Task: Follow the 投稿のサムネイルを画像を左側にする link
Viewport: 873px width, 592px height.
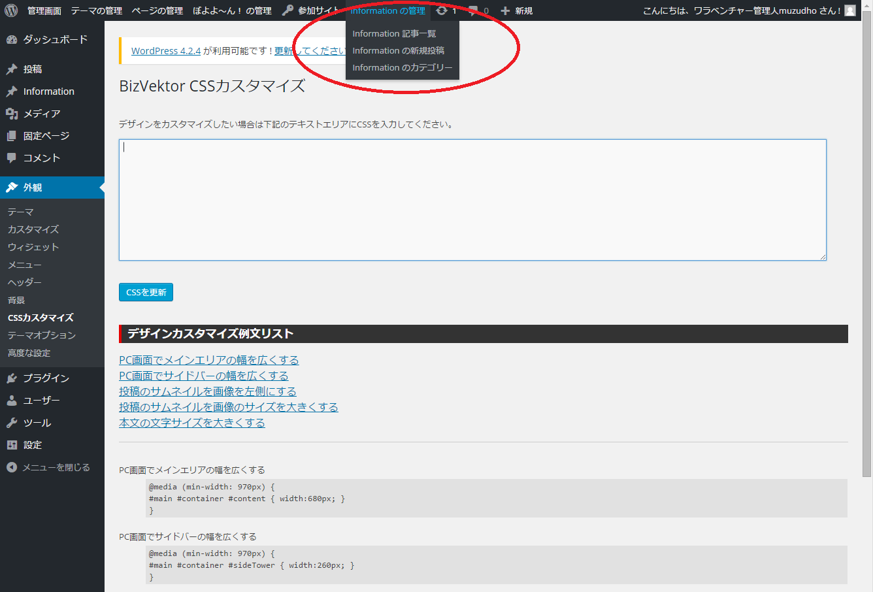Action: pos(208,391)
